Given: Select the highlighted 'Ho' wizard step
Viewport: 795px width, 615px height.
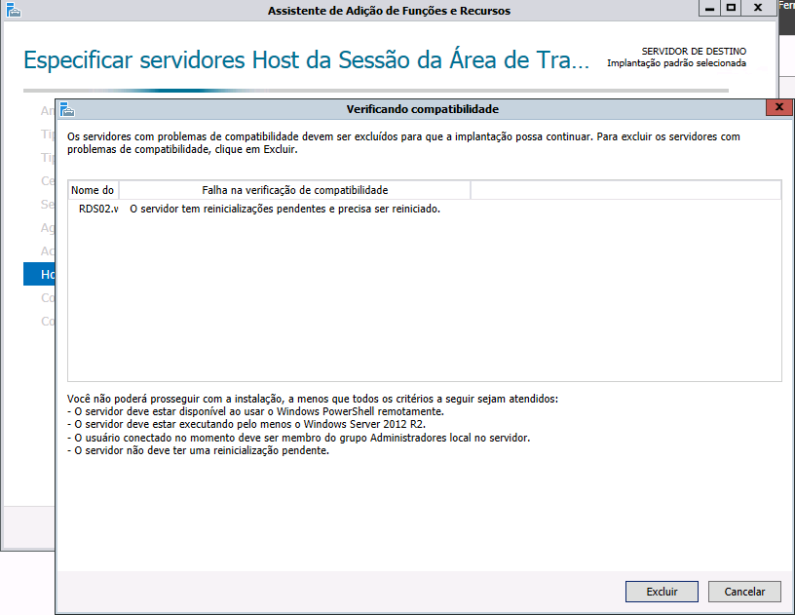Looking at the screenshot, I should [x=39, y=275].
